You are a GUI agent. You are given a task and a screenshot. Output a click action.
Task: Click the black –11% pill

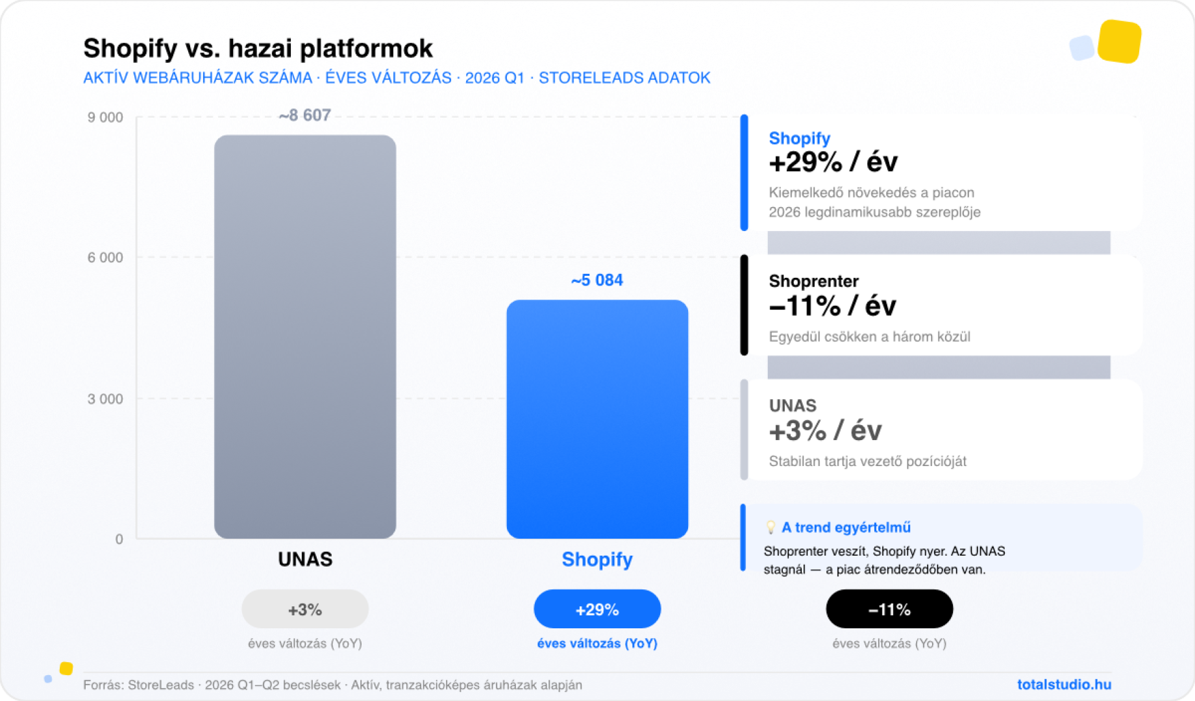[889, 609]
